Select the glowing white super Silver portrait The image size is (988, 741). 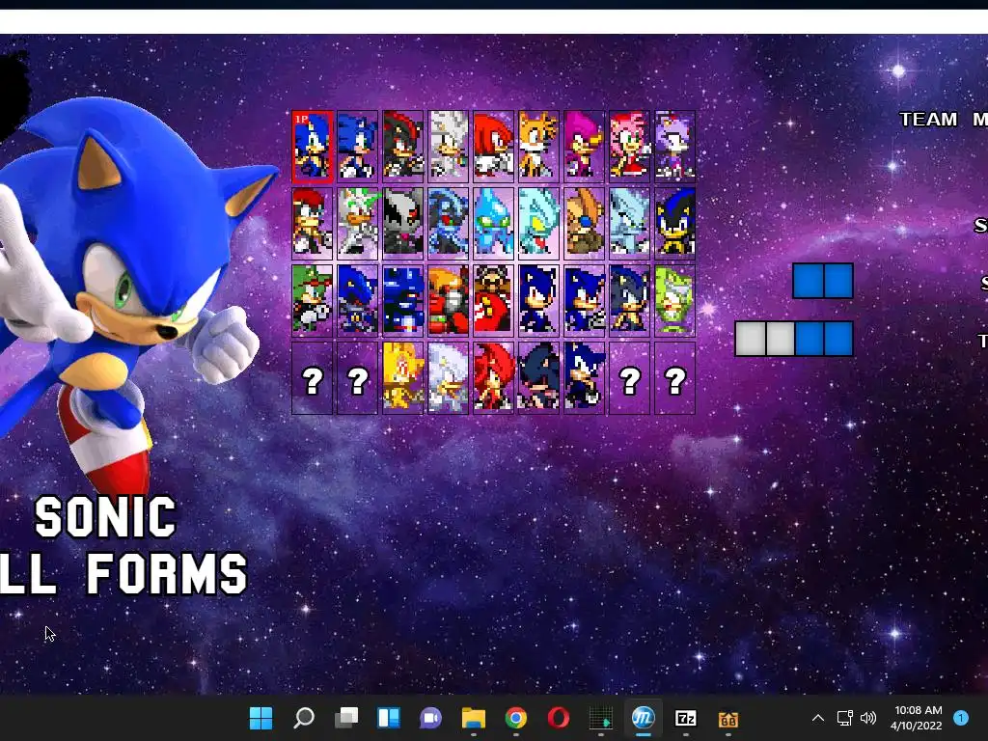448,377
